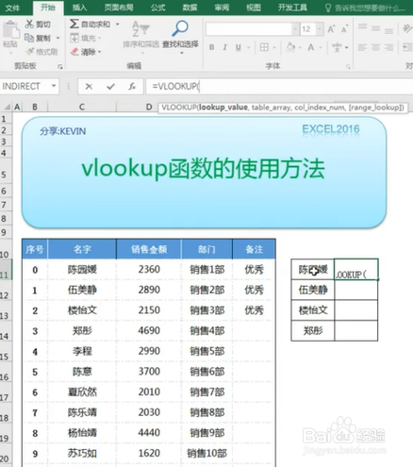Click the Tell Me search box

[x=370, y=8]
